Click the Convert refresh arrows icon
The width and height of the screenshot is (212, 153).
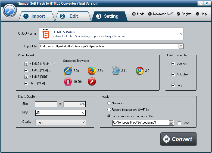click(x=166, y=139)
